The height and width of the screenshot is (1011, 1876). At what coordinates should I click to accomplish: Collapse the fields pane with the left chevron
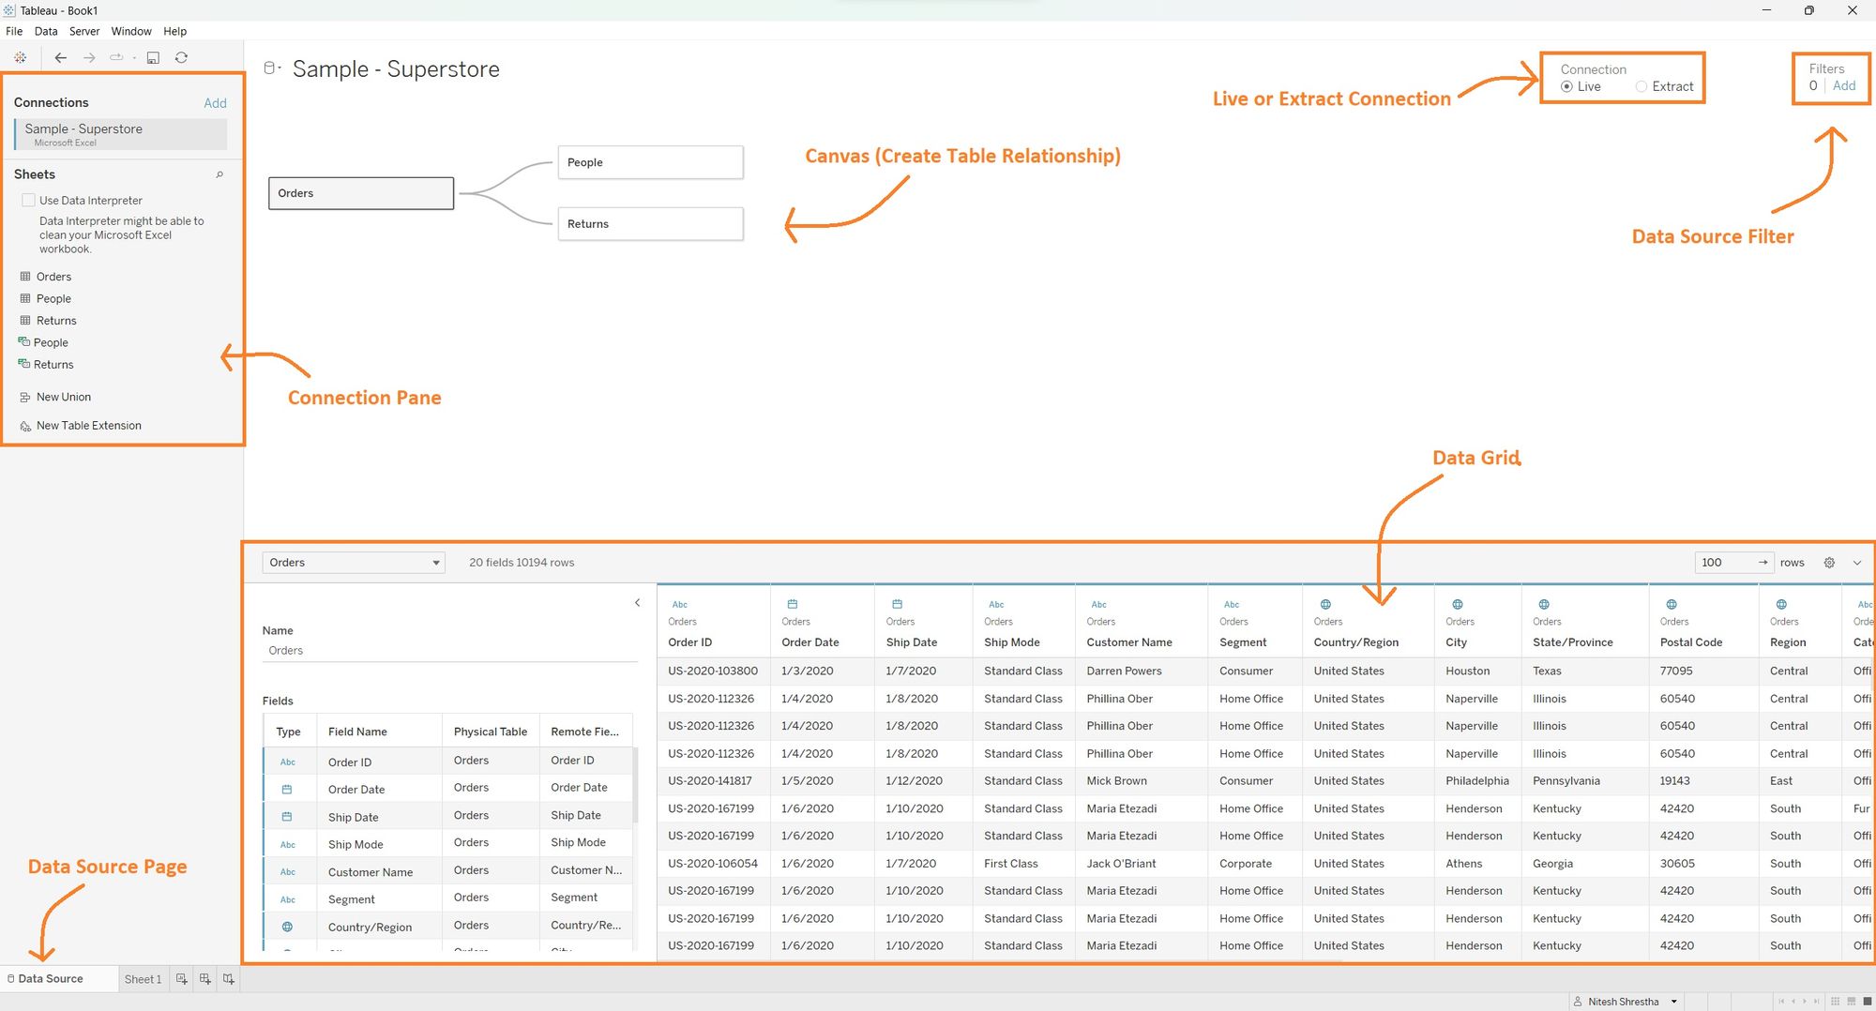point(638,602)
